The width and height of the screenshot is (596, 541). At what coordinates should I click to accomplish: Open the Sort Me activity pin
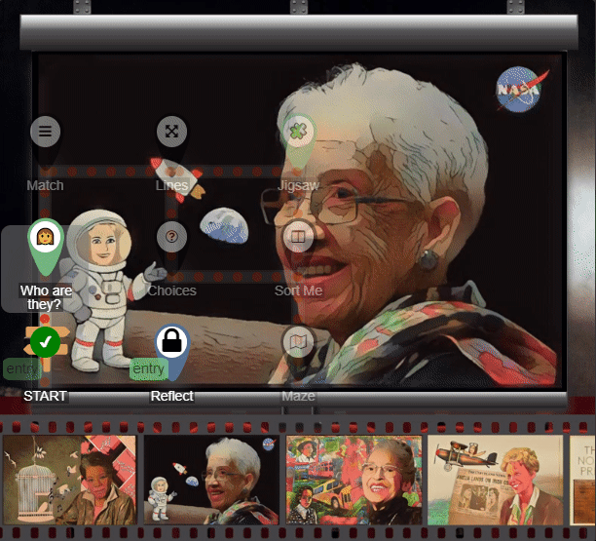click(298, 237)
